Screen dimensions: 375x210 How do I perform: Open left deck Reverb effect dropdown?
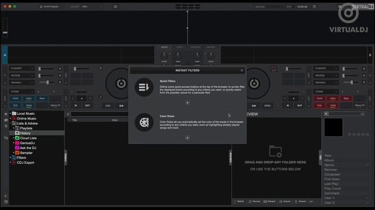[22, 75]
